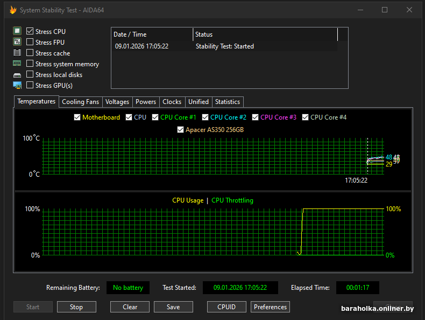The image size is (425, 320).
Task: Open the Statistics tab
Action: (x=227, y=102)
